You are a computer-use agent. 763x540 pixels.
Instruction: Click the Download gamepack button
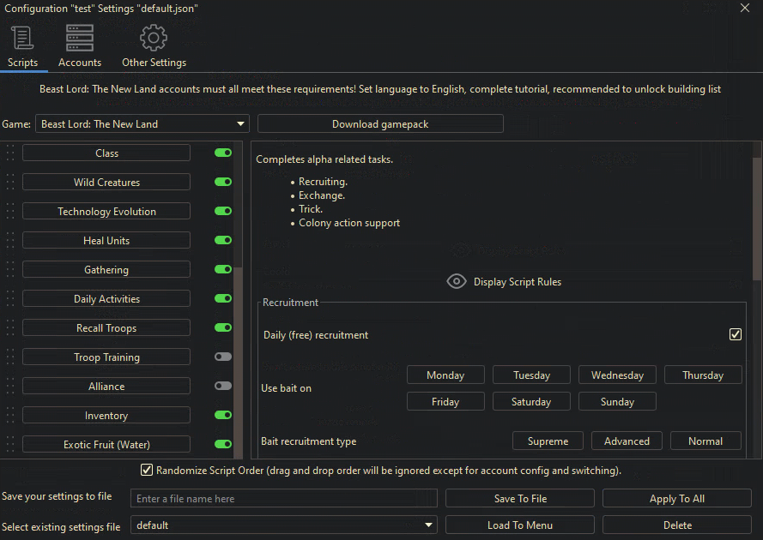pyautogui.click(x=380, y=124)
